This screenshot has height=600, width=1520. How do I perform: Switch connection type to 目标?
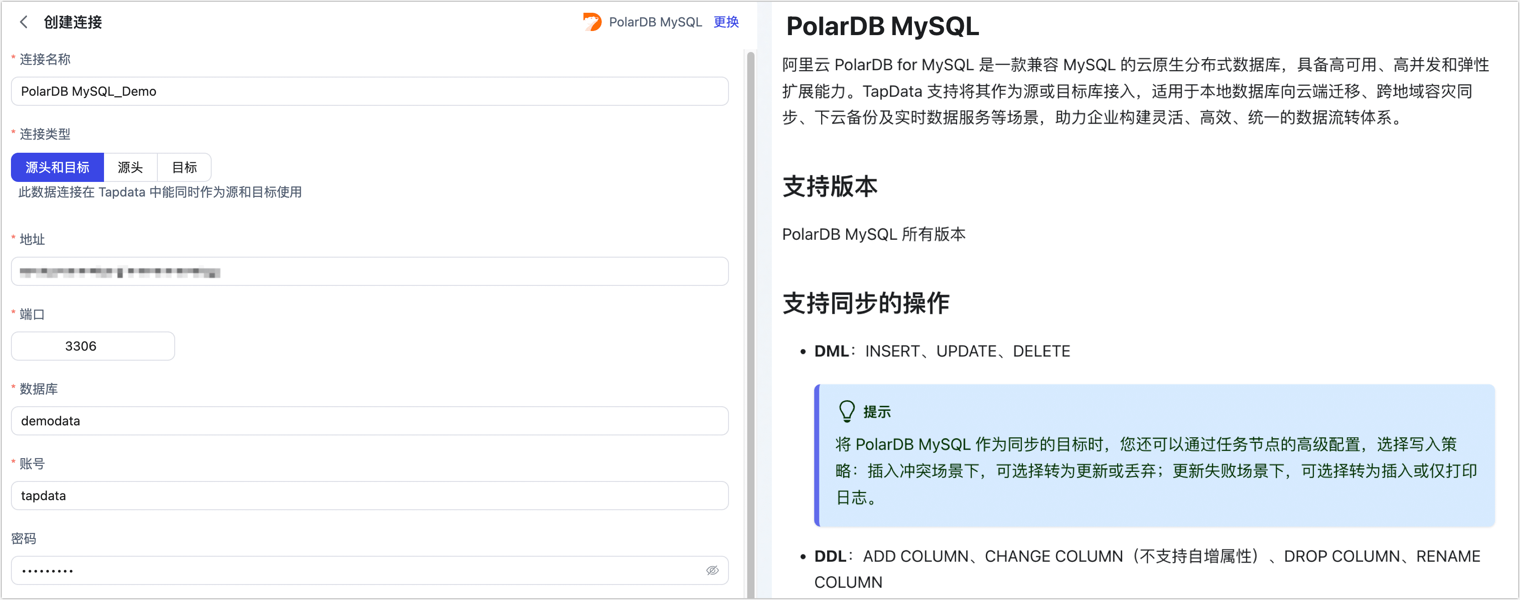point(184,167)
